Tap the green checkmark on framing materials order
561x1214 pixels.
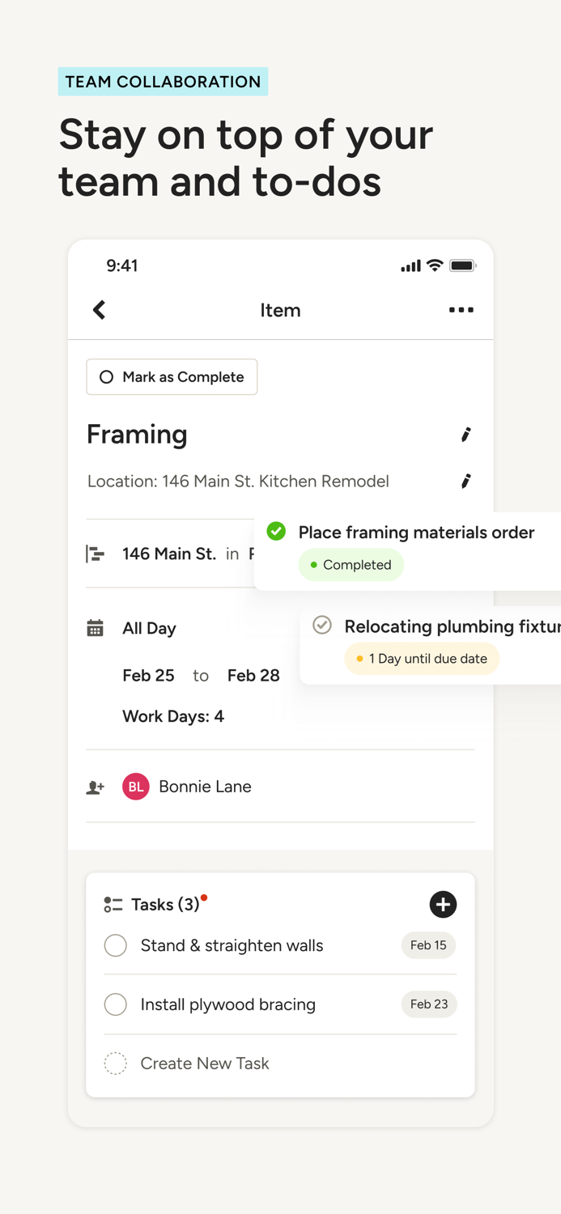coord(276,531)
